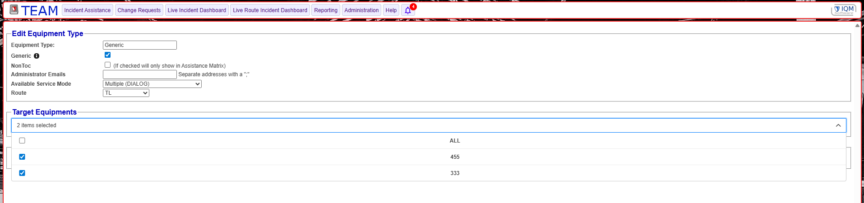Click the Generic info icon
Viewport: 864px width, 203px height.
tap(37, 56)
